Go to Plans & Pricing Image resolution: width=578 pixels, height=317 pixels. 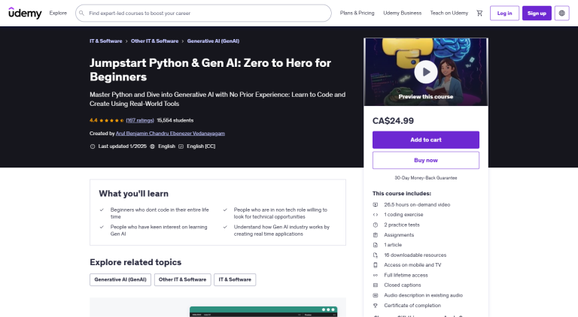pyautogui.click(x=357, y=14)
